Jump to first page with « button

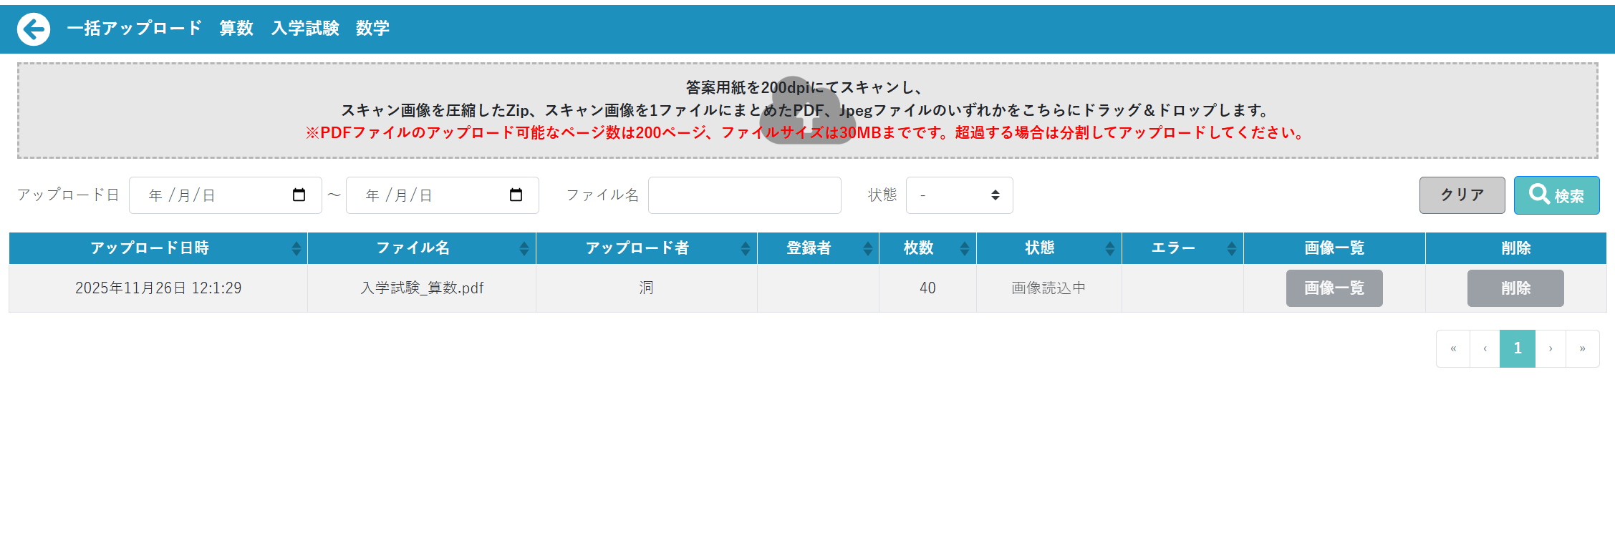coord(1453,348)
